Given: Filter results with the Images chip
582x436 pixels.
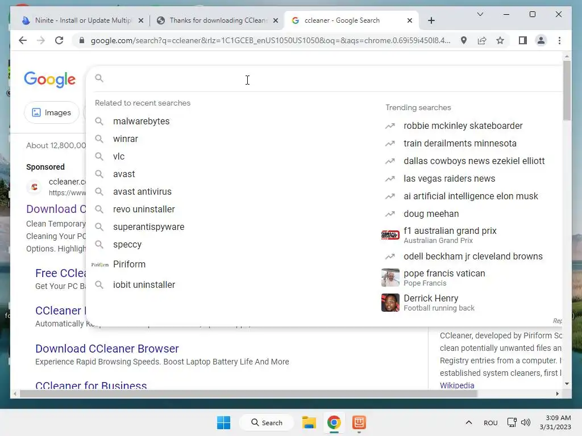Looking at the screenshot, I should [x=51, y=112].
